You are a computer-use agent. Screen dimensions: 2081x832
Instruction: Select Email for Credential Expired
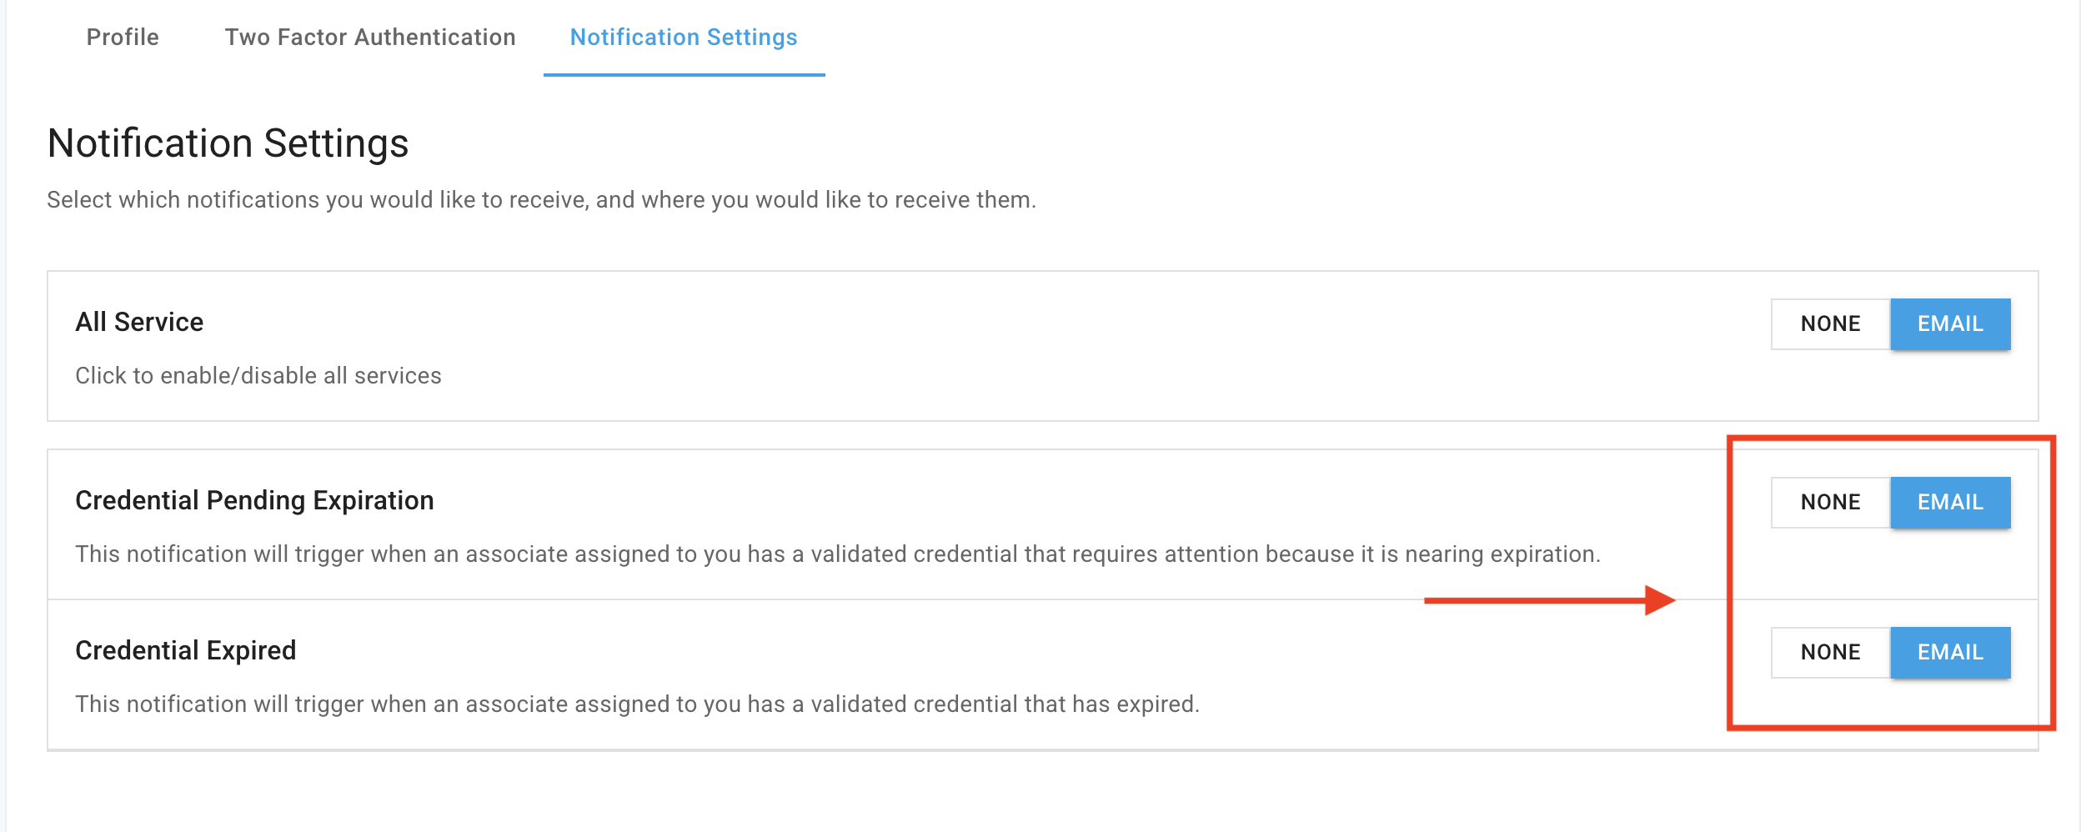pos(1950,652)
